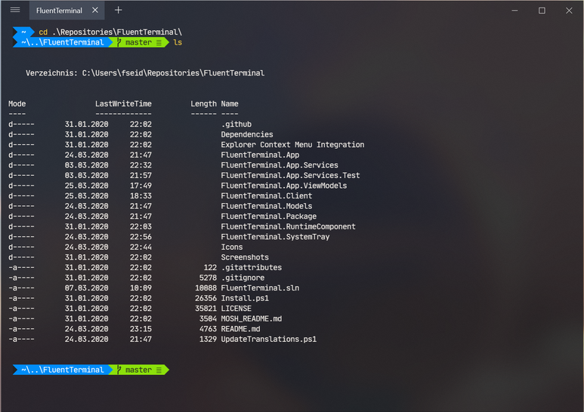This screenshot has width=584, height=412.
Task: Click the 3504 length value
Action: pos(208,318)
